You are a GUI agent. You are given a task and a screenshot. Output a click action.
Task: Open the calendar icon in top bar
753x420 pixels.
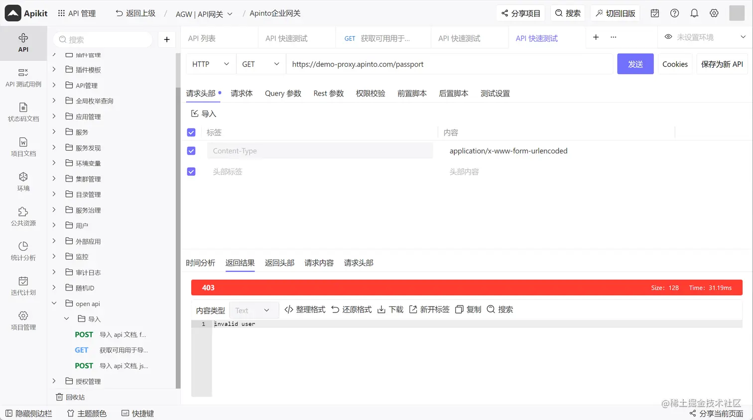pos(655,13)
